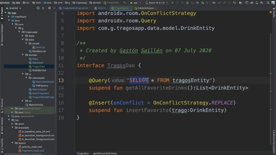Viewport: 276px width, 155px height.
Task: Select activity_main.xml in layout folder
Action: tap(31, 147)
